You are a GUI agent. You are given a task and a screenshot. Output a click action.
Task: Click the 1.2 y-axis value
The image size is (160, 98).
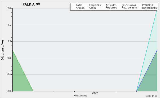click(x=9, y=41)
